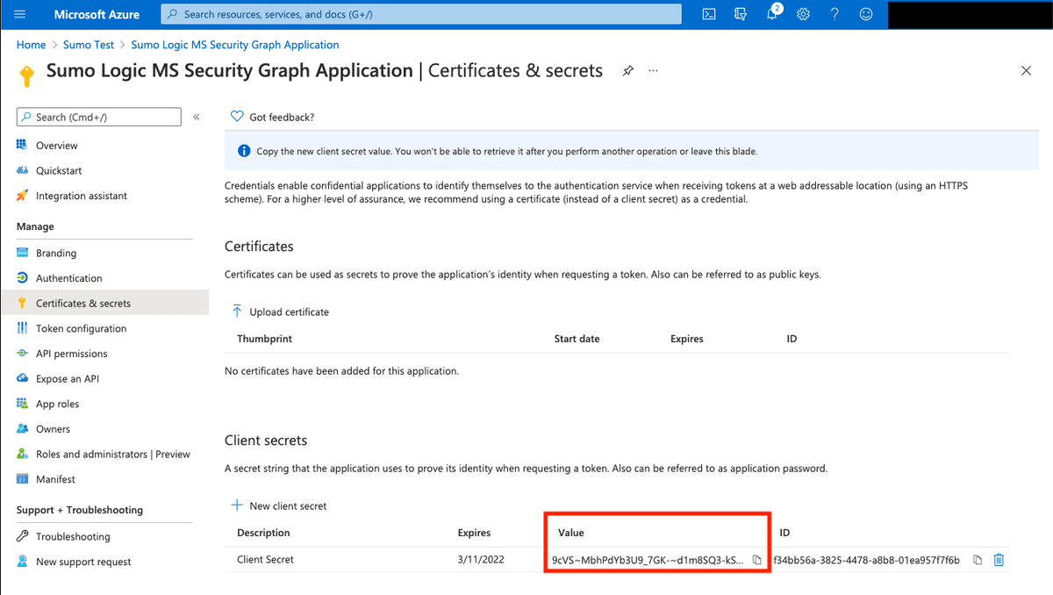Screen dimensions: 1053x595
Task: Click the Owners people icon
Action: tap(22, 429)
